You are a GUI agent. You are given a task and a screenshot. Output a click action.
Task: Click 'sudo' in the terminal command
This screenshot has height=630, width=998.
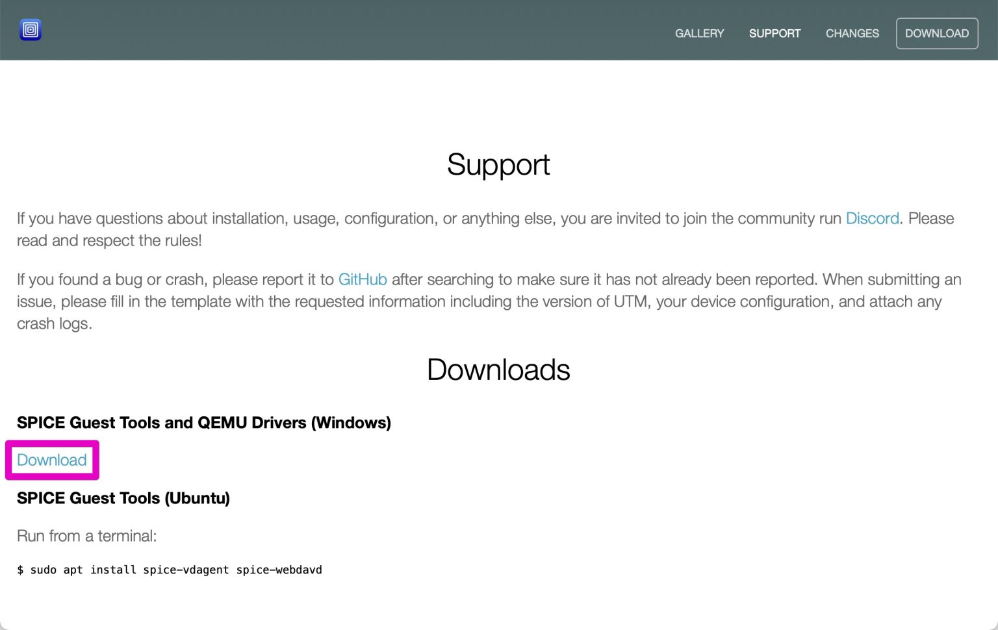44,570
